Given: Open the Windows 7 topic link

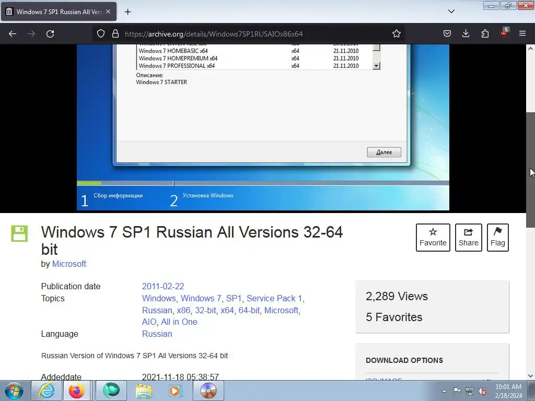Looking at the screenshot, I should tap(201, 298).
